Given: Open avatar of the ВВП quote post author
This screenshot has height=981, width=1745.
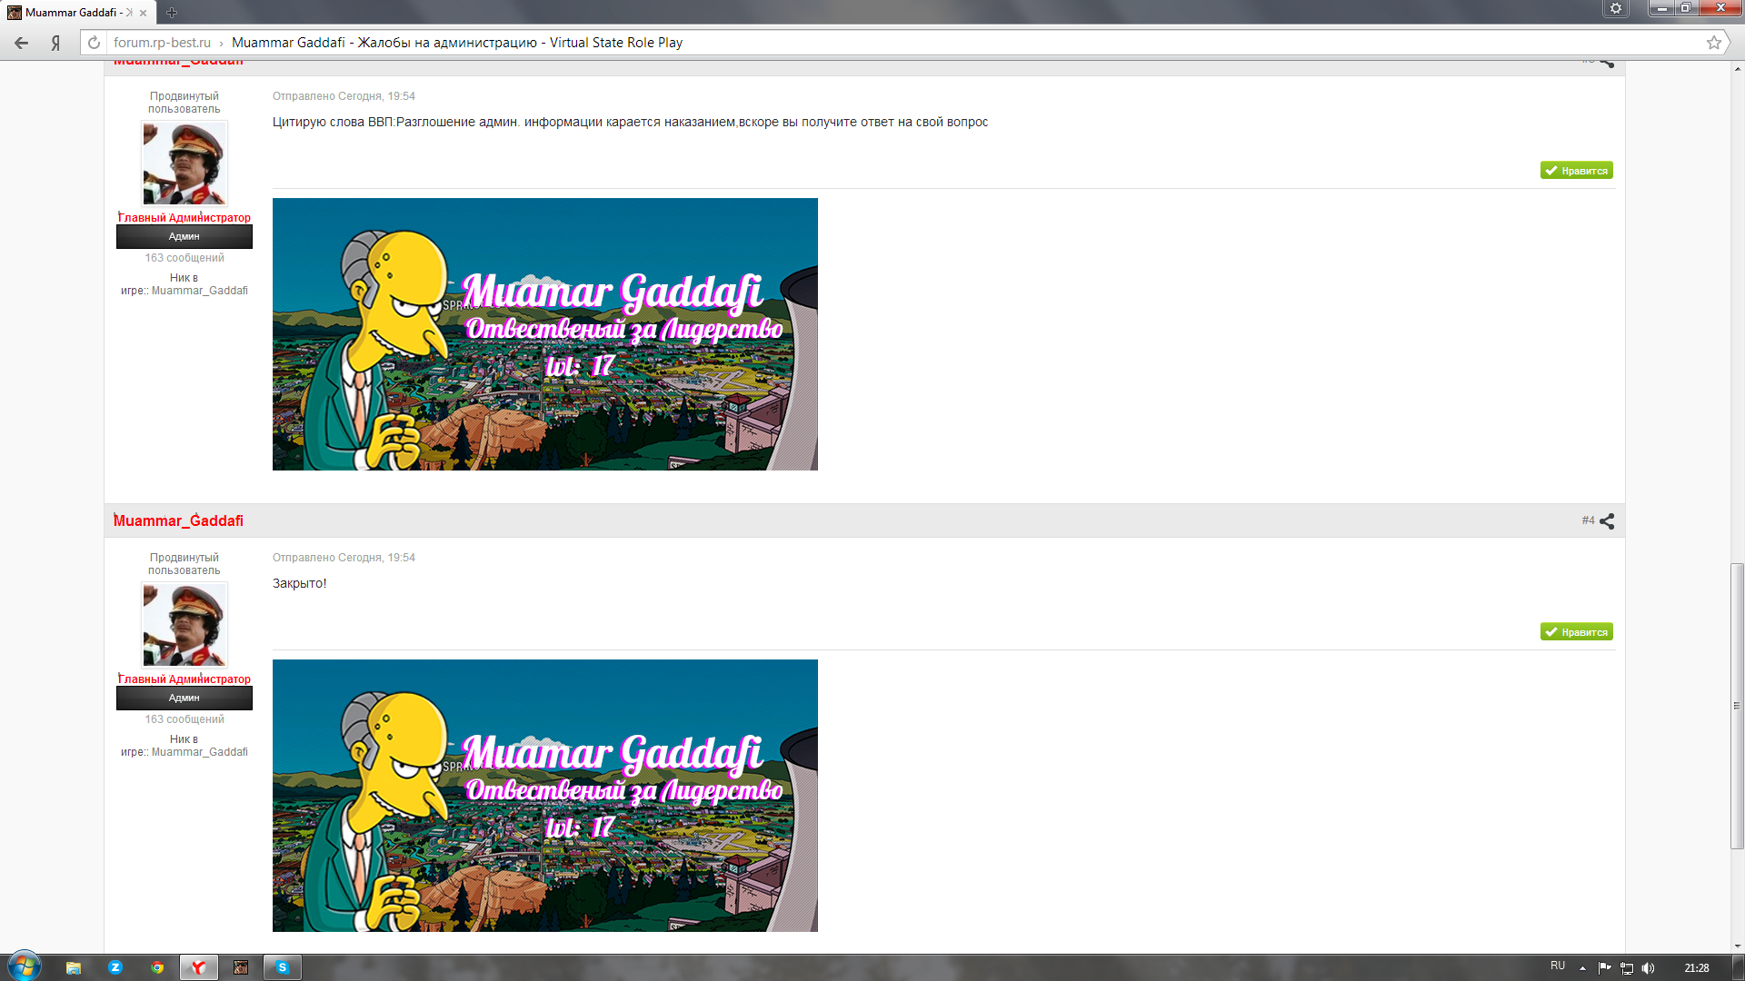Looking at the screenshot, I should point(184,163).
